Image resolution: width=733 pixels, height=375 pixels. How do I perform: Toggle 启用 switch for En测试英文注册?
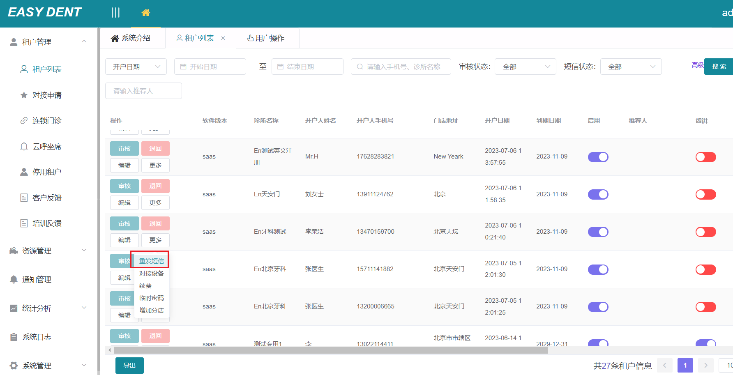pos(598,157)
